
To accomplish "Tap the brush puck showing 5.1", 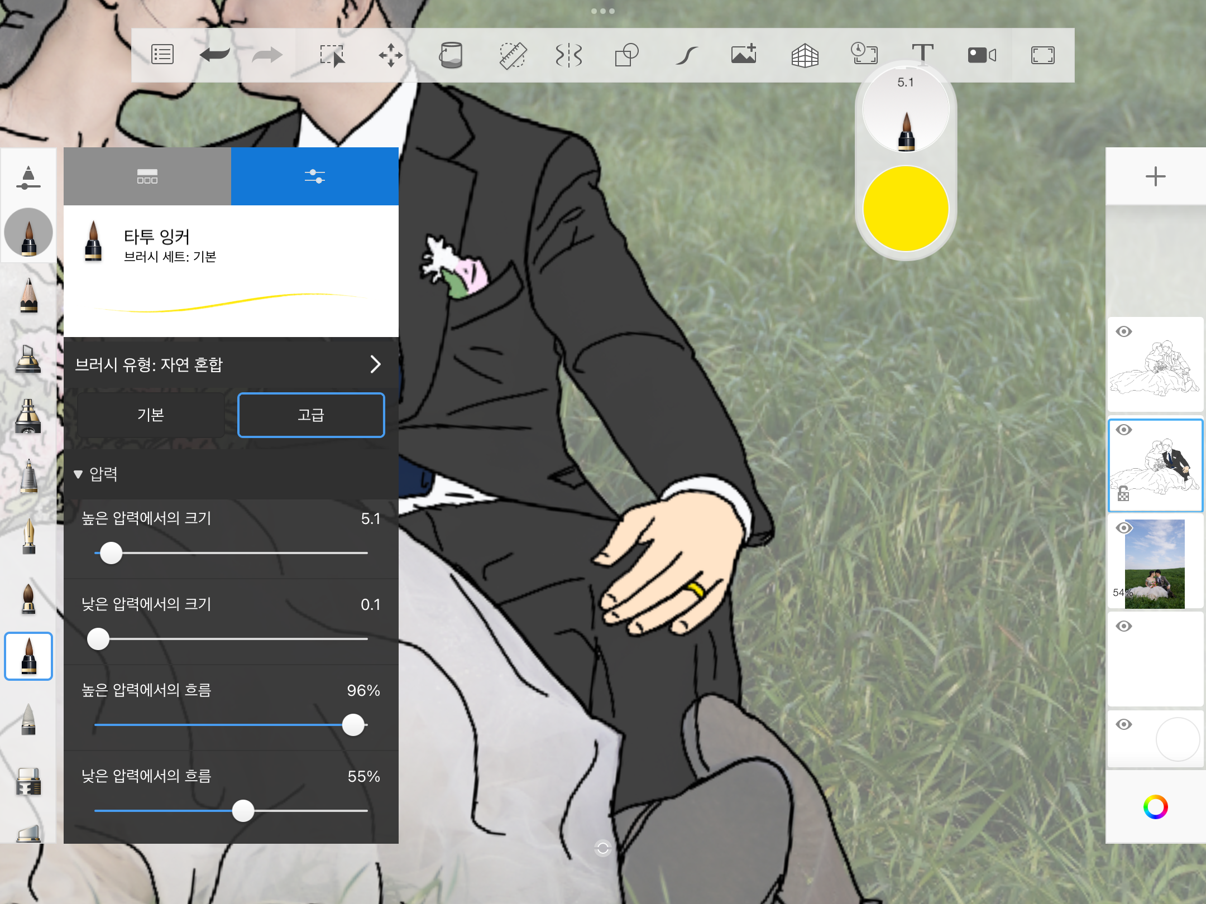I will click(906, 109).
